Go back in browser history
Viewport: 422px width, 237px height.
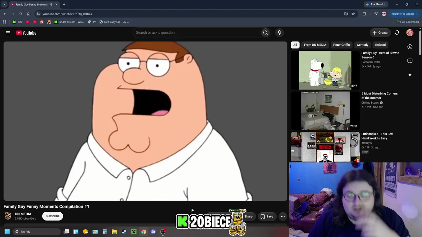point(5,14)
